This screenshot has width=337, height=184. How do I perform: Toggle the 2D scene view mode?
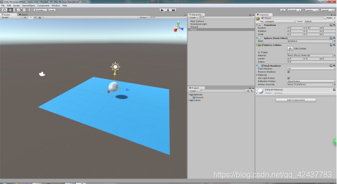pos(25,18)
